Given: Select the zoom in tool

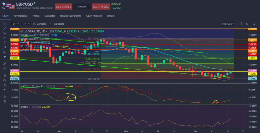Looking at the screenshot, I should tap(5, 68).
